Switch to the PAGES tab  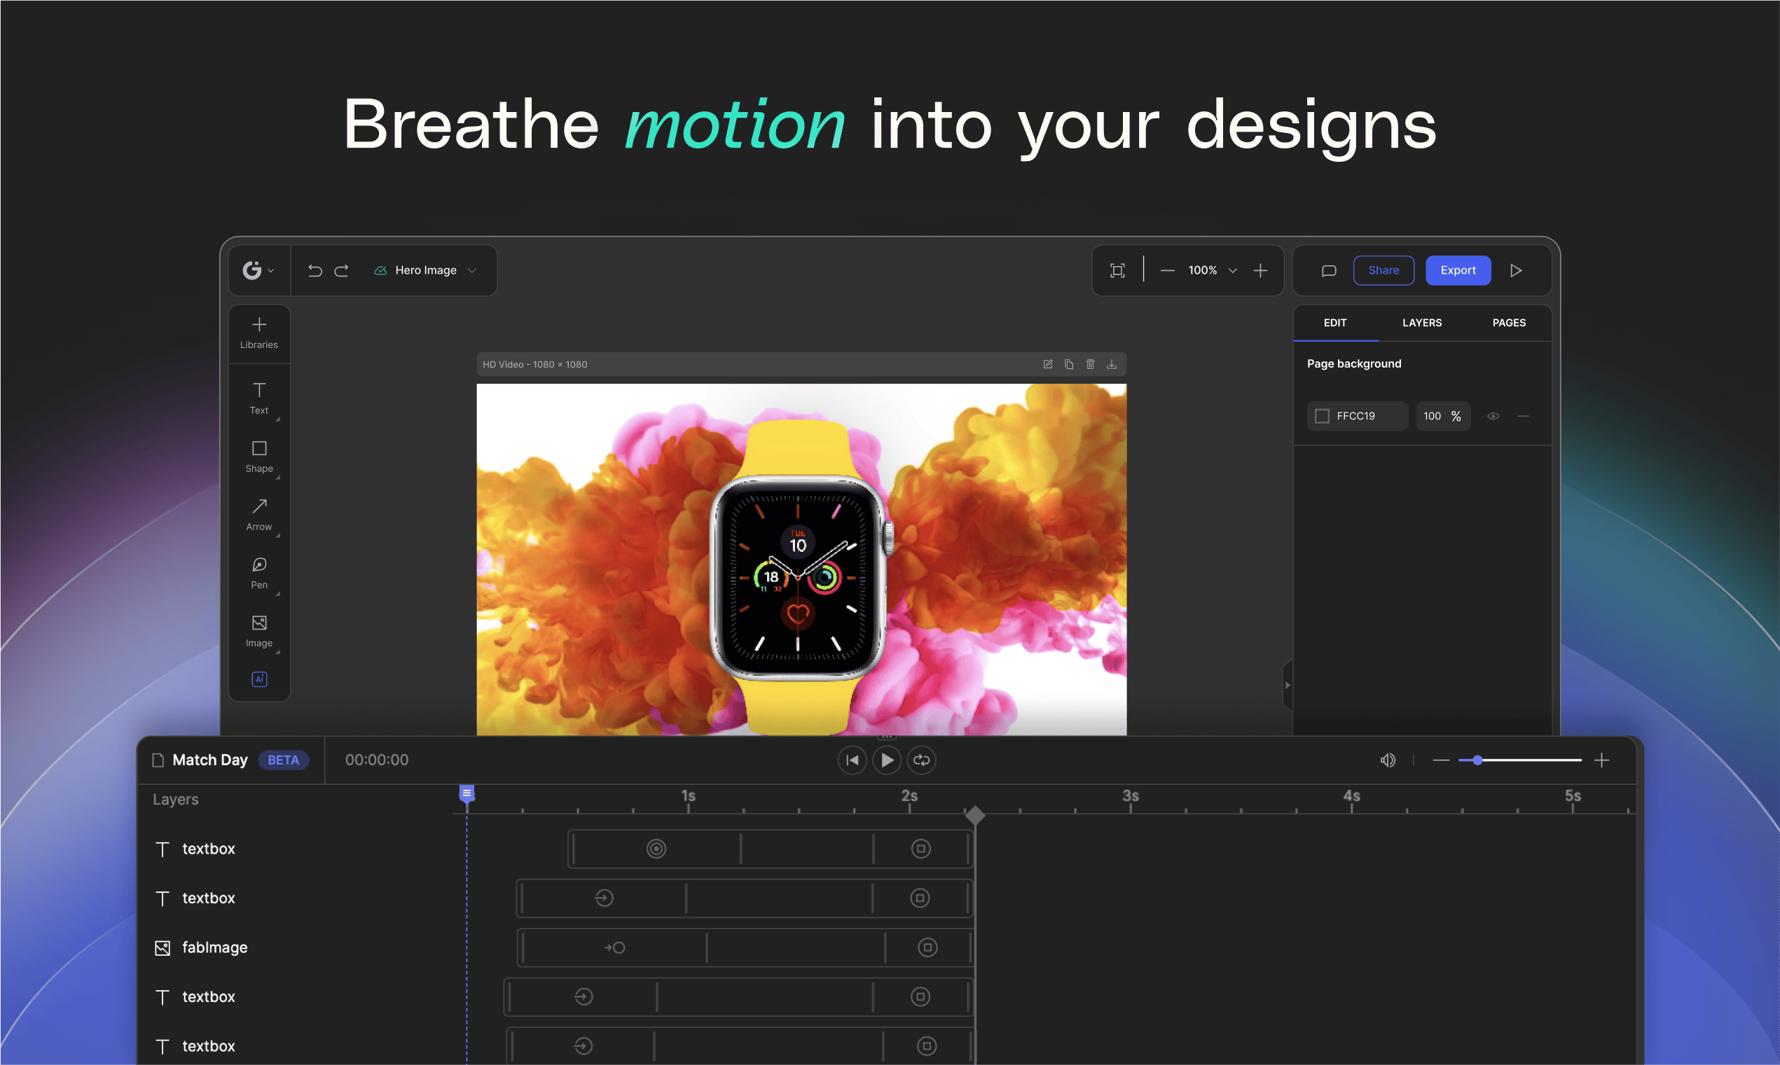tap(1509, 323)
